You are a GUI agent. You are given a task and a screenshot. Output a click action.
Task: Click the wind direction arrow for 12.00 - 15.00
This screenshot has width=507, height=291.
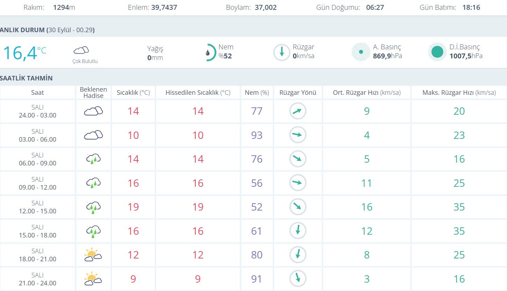pos(298,207)
